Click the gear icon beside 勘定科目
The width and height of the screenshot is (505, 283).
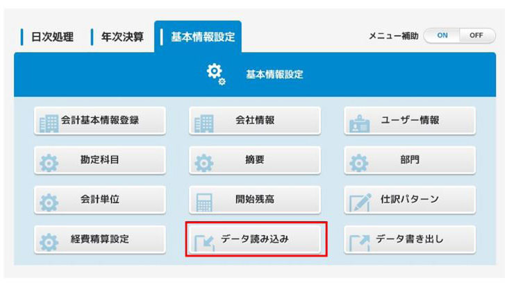[x=49, y=163]
